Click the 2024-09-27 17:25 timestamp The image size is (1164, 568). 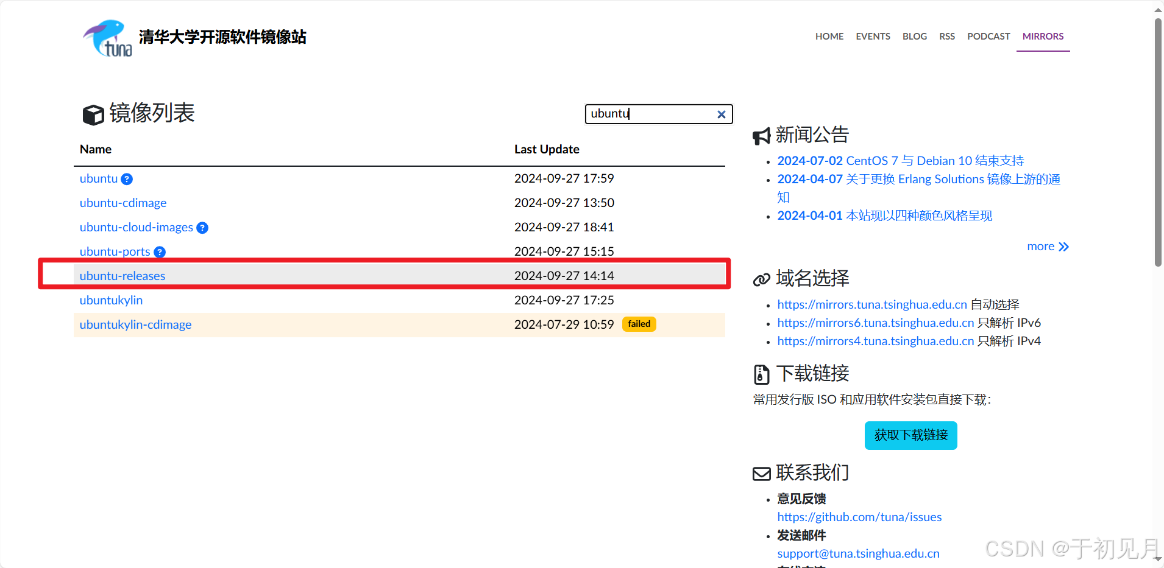click(x=564, y=300)
